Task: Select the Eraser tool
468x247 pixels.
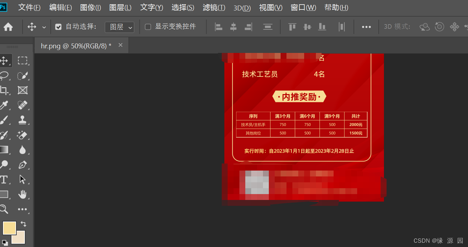Action: coord(23,135)
